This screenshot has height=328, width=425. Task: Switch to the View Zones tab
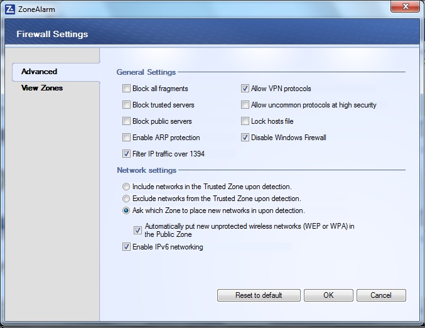click(x=42, y=88)
